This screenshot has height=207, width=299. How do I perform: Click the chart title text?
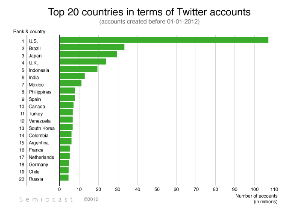(149, 12)
